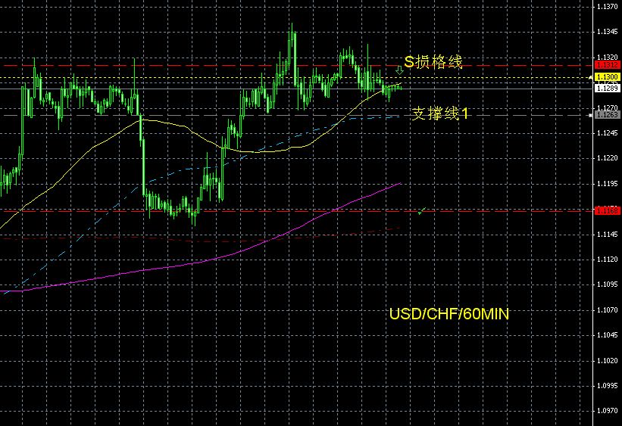
Task: Select the gray 1.1263 price tag
Action: (x=607, y=114)
